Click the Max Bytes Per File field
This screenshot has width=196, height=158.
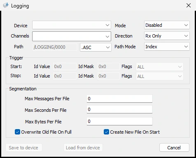(x=119, y=121)
